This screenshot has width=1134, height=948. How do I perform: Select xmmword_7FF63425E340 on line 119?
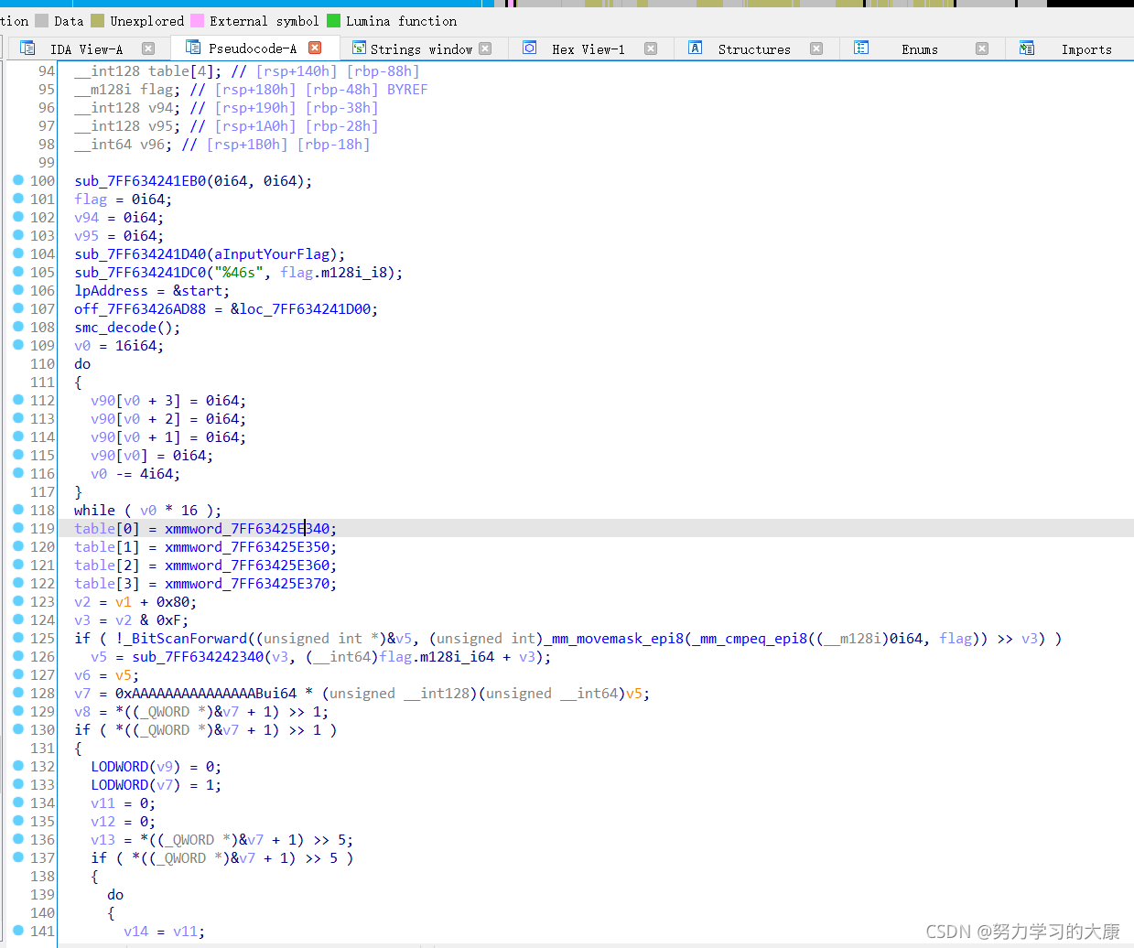pyautogui.click(x=247, y=529)
